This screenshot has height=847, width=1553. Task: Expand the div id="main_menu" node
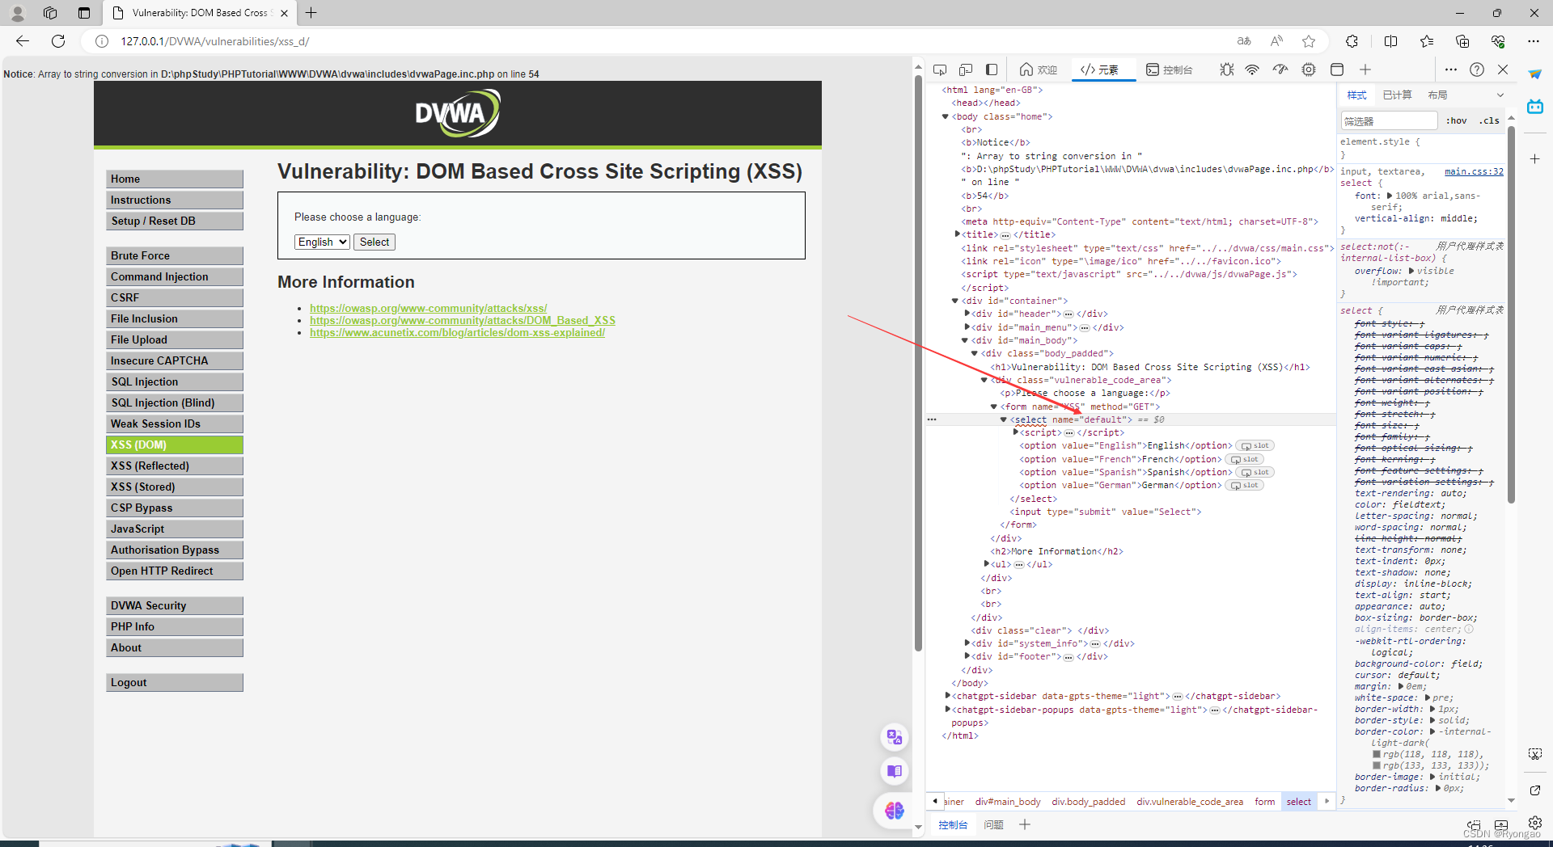tap(967, 327)
